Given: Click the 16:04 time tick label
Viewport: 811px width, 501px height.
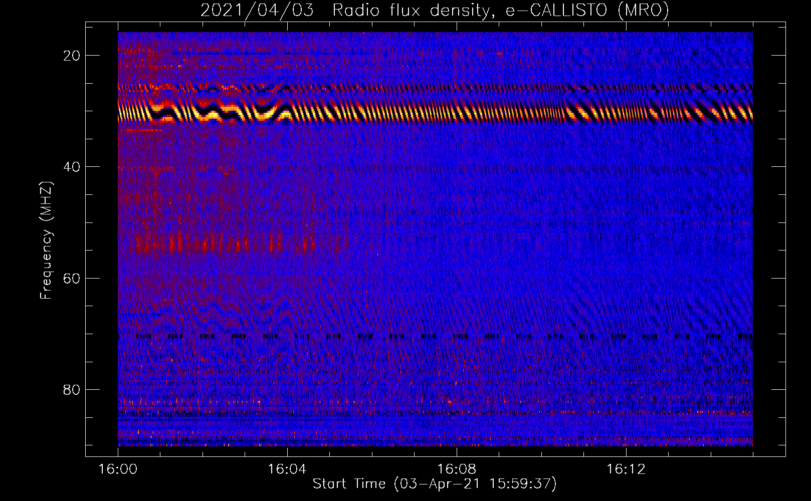Looking at the screenshot, I should [287, 469].
